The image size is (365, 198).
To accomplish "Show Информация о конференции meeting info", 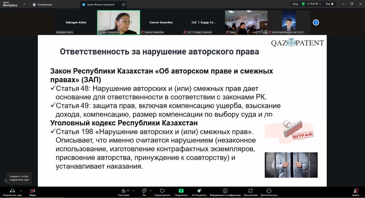I will [225, 191].
